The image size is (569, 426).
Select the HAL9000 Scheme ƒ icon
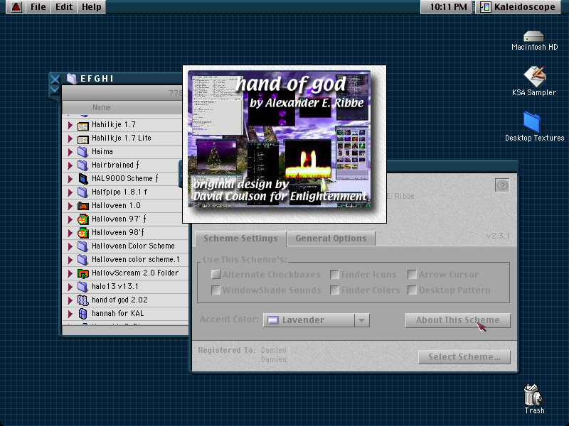(83, 179)
